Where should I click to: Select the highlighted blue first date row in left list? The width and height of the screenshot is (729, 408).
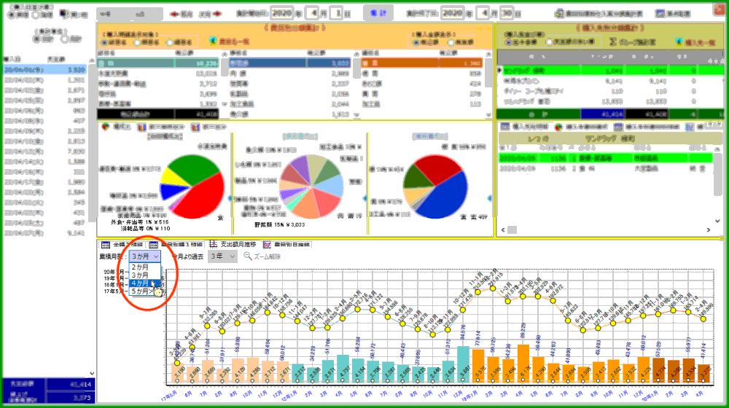point(44,70)
